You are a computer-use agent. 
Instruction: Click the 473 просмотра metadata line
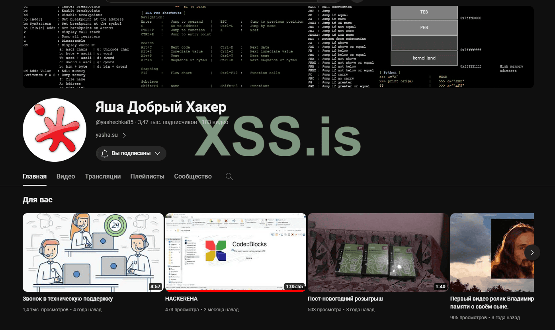coord(202,310)
